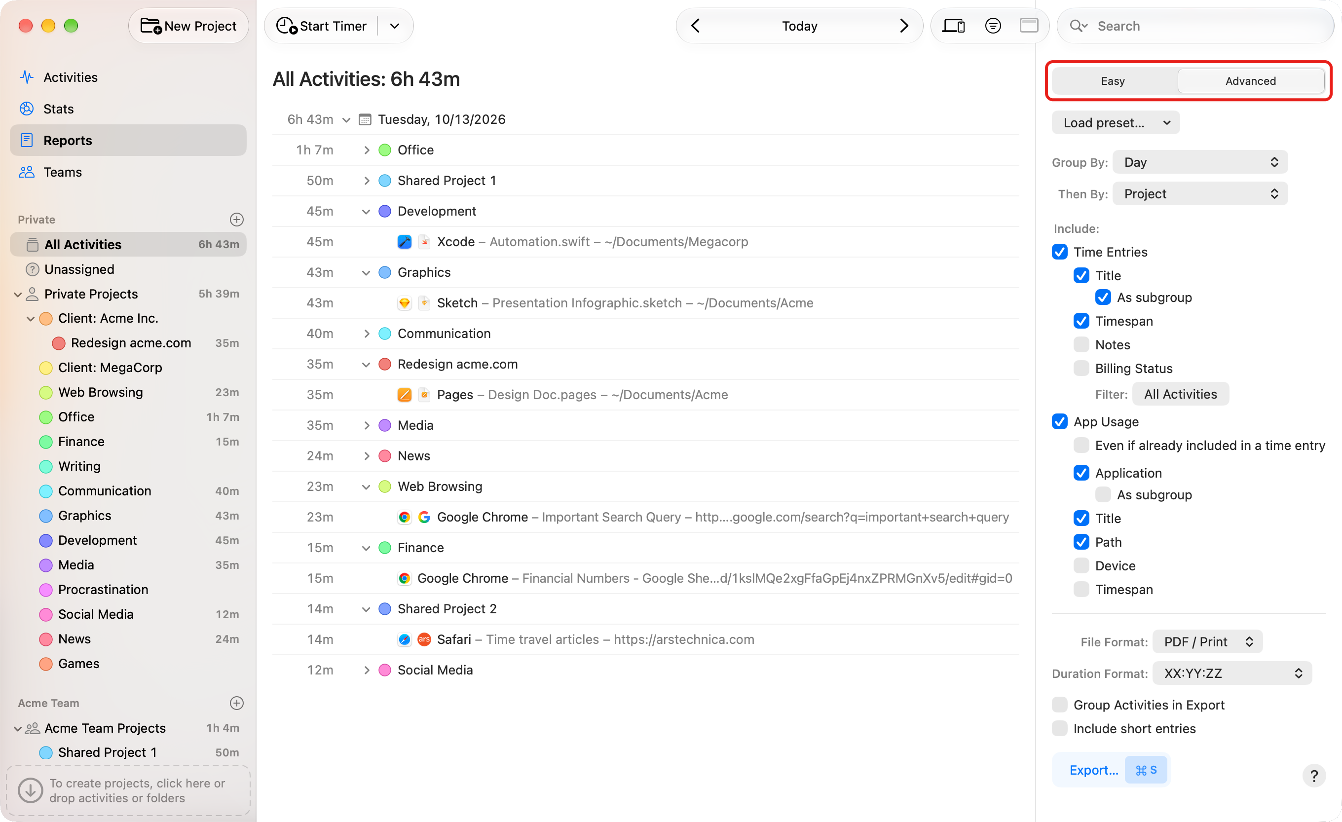The height and width of the screenshot is (822, 1342).
Task: Expand the Office row in the report
Action: (x=367, y=150)
